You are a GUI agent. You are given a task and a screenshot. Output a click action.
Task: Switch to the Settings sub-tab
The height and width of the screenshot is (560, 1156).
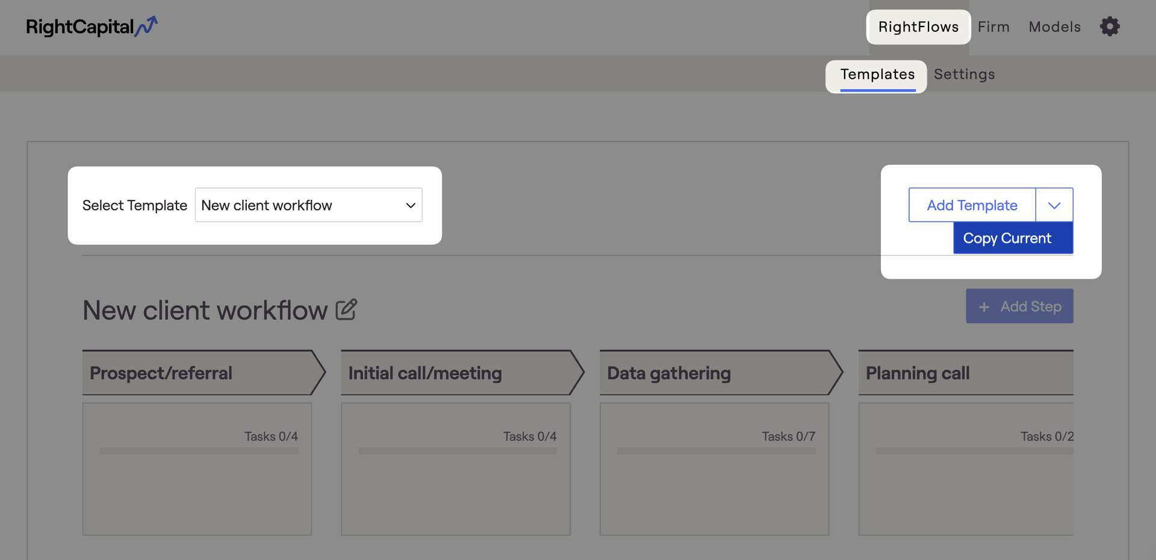(964, 75)
